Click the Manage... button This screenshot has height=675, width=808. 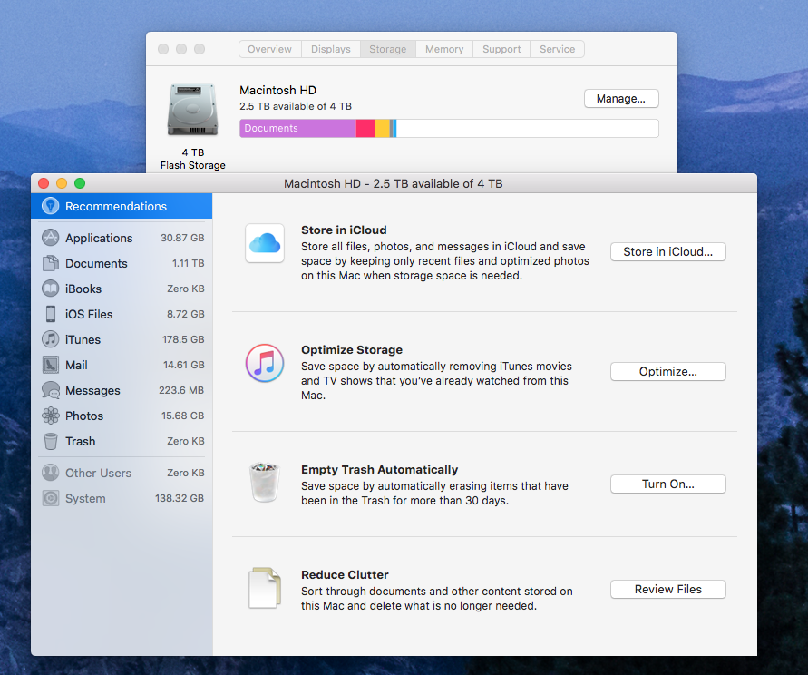click(621, 99)
